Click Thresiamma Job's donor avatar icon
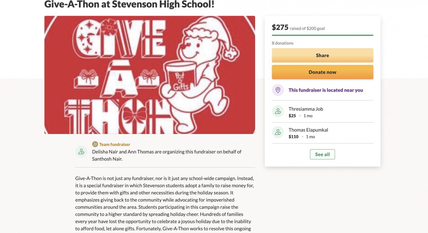Screen dimensions: 428x233 [278, 112]
